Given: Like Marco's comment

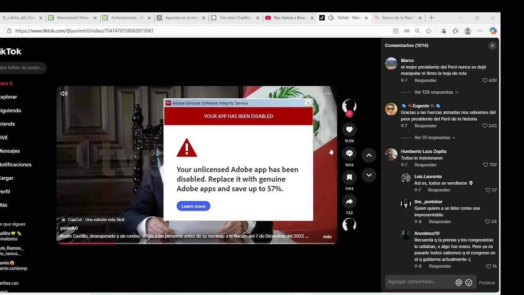Looking at the screenshot, I should click(485, 80).
